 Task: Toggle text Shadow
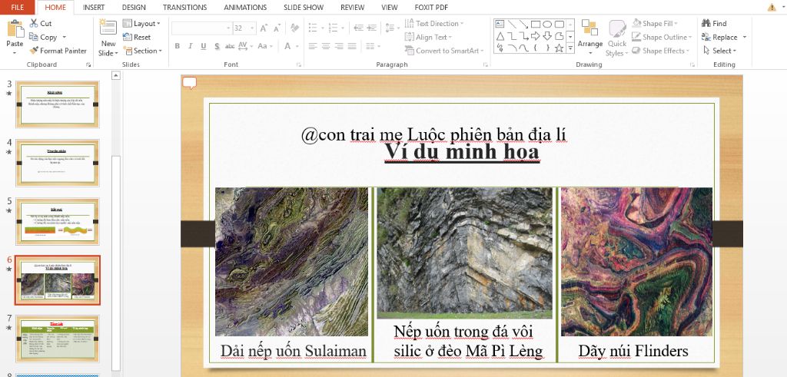click(217, 46)
